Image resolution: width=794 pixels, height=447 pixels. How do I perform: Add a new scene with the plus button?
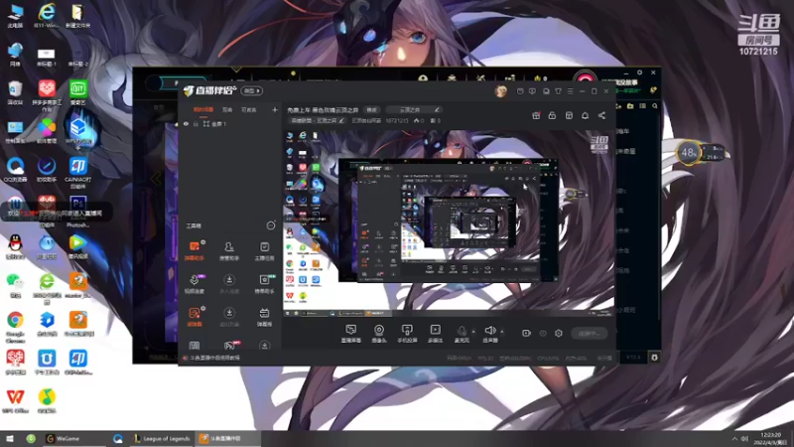[x=275, y=109]
